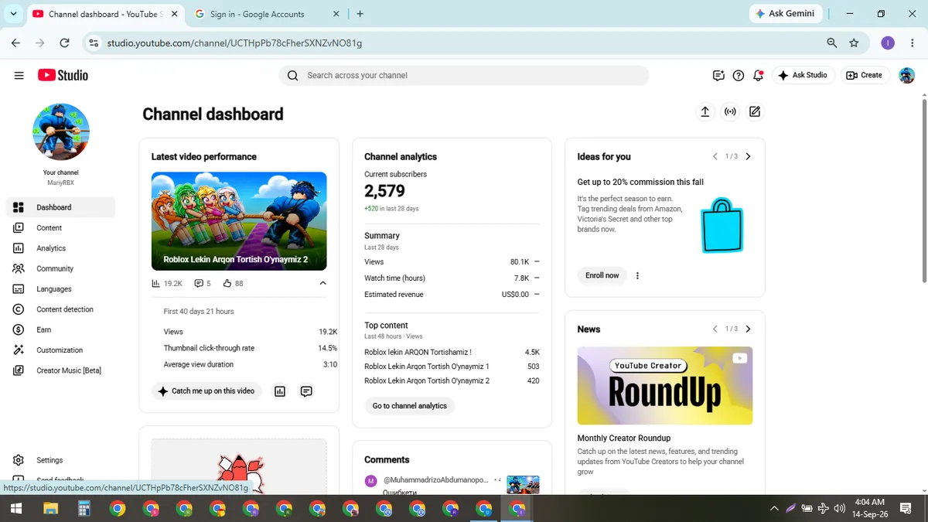The width and height of the screenshot is (928, 522).
Task: Open the volume control in the tray
Action: 839,508
